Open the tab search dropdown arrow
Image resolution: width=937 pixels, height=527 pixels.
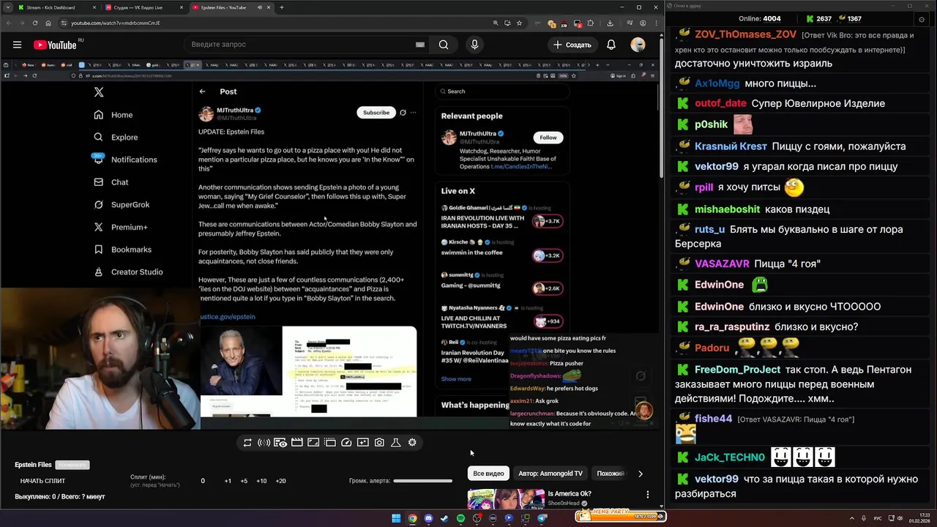click(7, 7)
